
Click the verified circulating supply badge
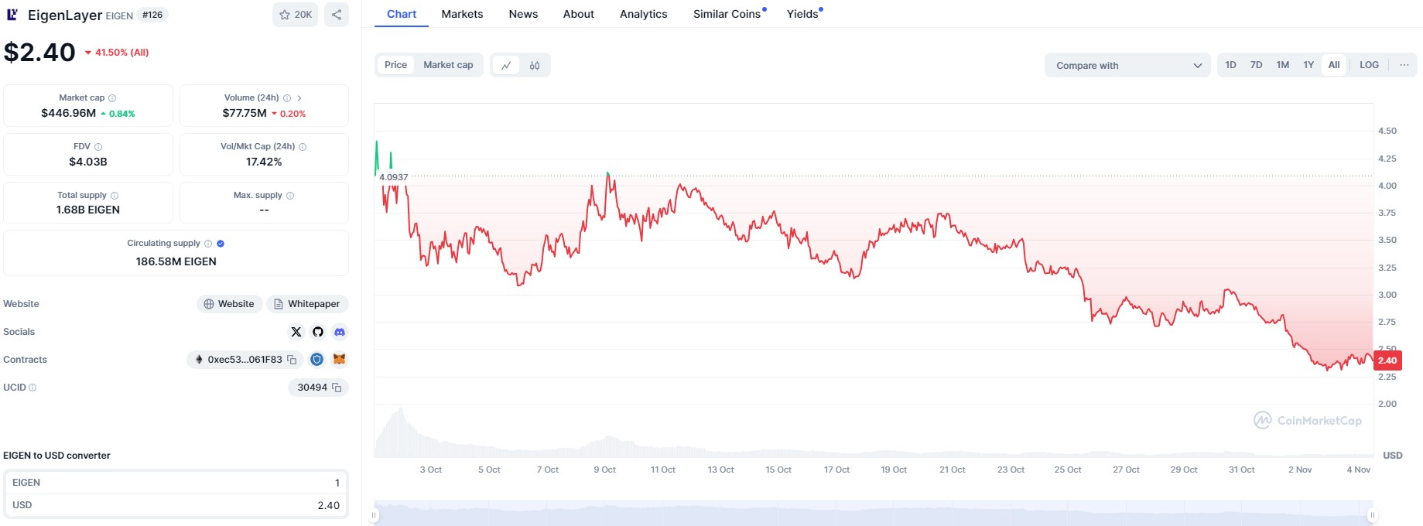click(221, 244)
